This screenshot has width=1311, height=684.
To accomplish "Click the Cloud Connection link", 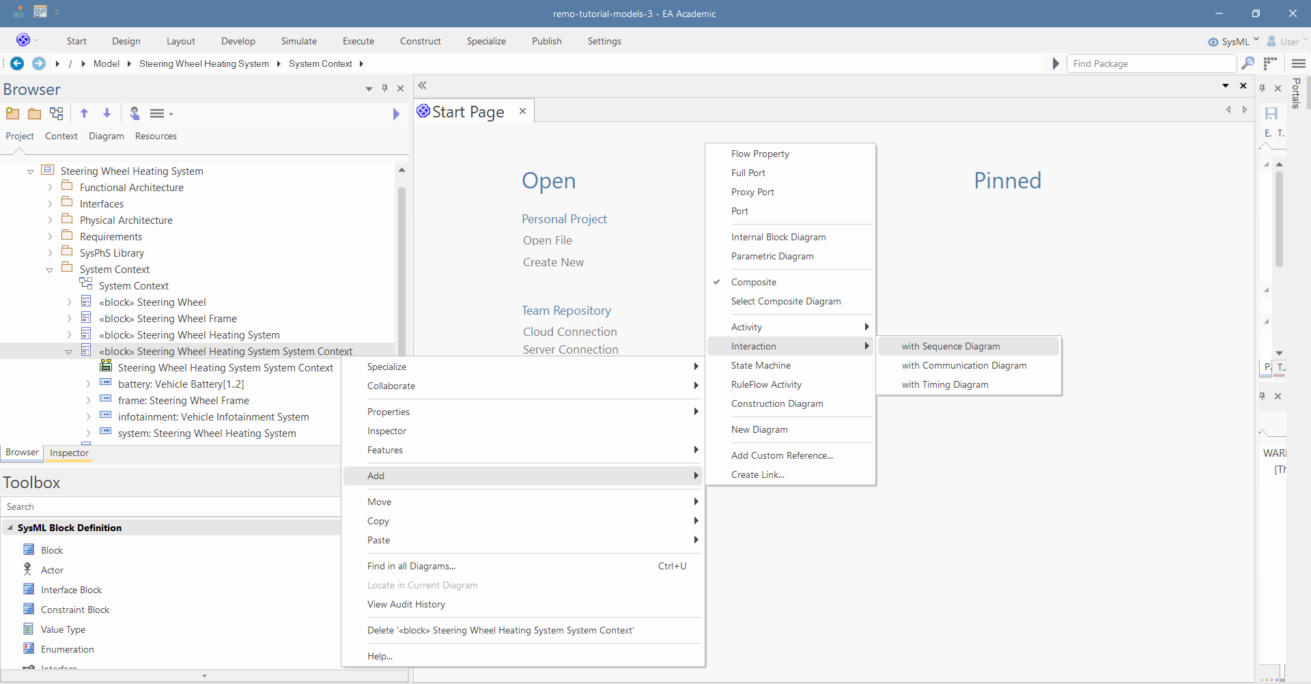I will pos(569,332).
